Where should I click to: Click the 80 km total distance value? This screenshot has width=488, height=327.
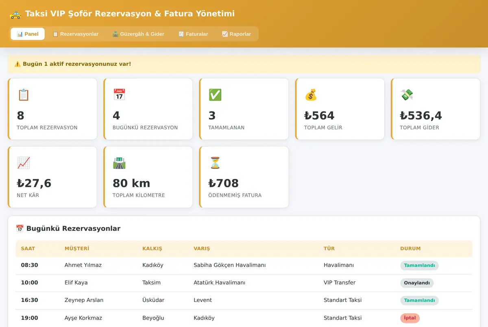click(x=131, y=183)
